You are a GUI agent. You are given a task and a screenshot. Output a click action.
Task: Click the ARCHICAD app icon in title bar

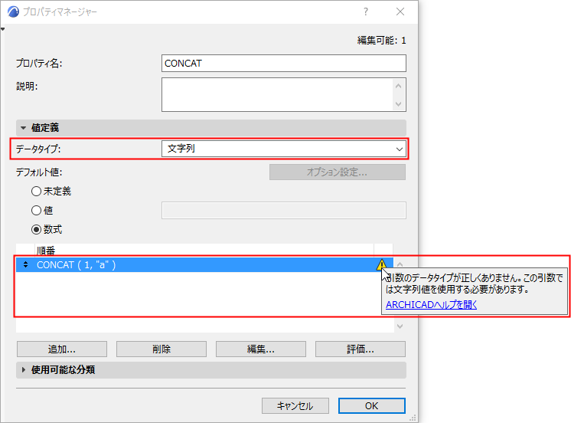[13, 11]
